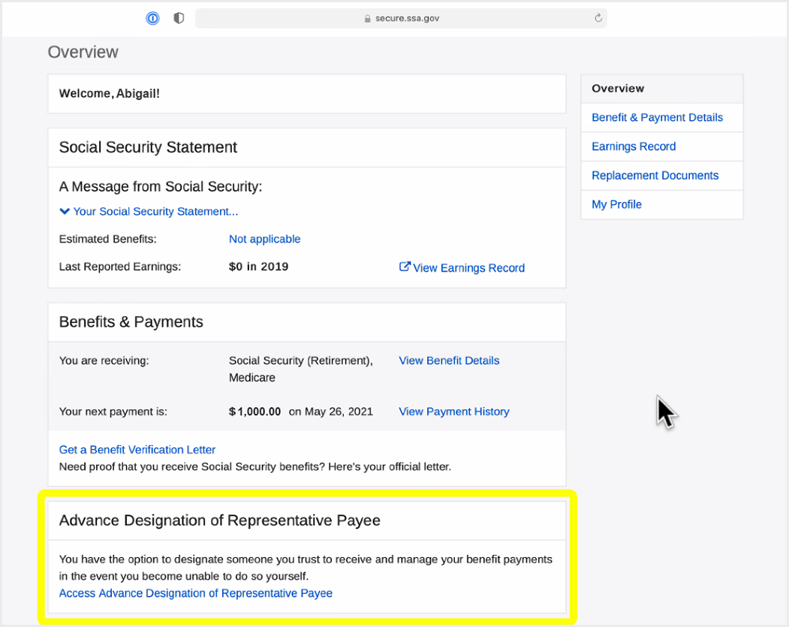The image size is (789, 627).
Task: Open Replacement Documents page
Action: [x=655, y=176]
